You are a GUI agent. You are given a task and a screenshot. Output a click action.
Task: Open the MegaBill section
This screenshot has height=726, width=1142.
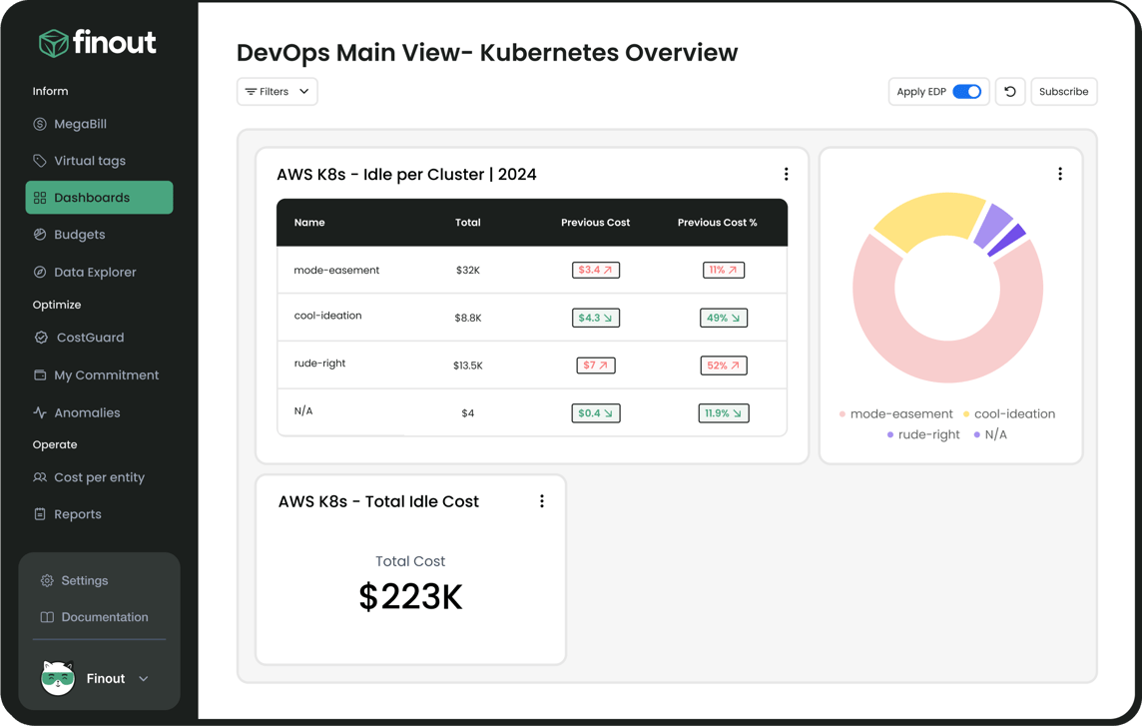click(80, 123)
